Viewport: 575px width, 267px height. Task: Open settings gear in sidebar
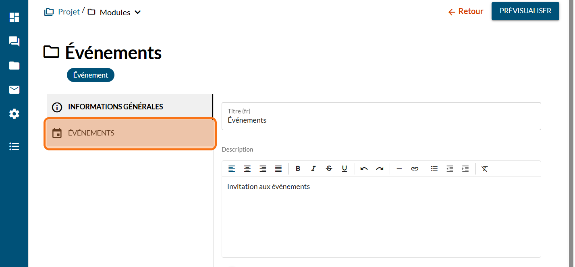tap(14, 114)
